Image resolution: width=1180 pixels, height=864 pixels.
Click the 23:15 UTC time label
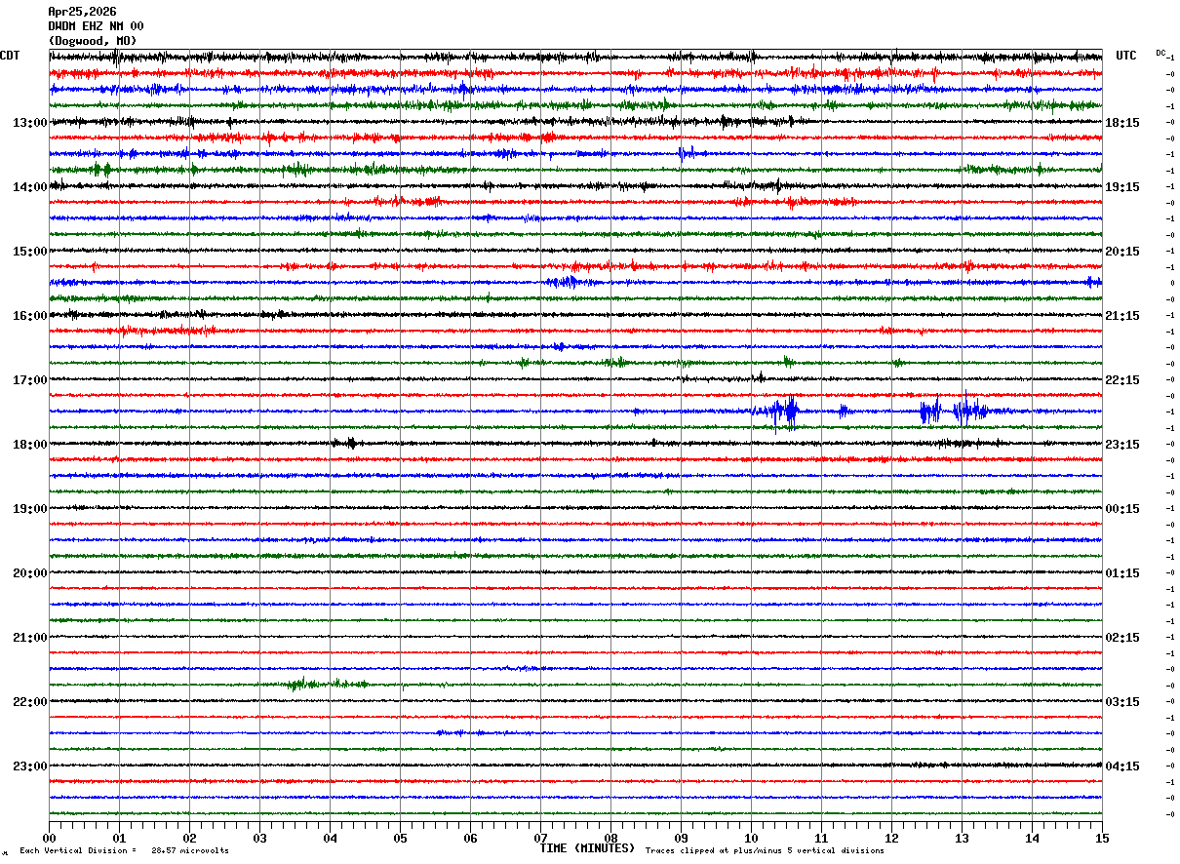(x=1122, y=445)
